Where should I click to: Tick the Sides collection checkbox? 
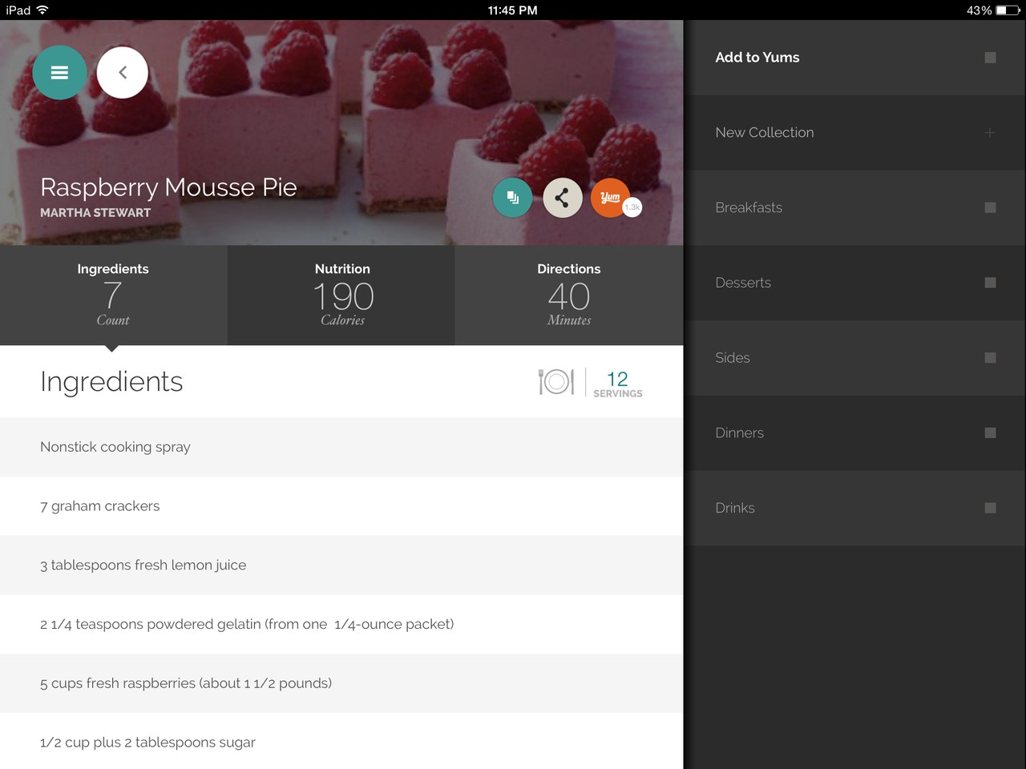coord(990,358)
